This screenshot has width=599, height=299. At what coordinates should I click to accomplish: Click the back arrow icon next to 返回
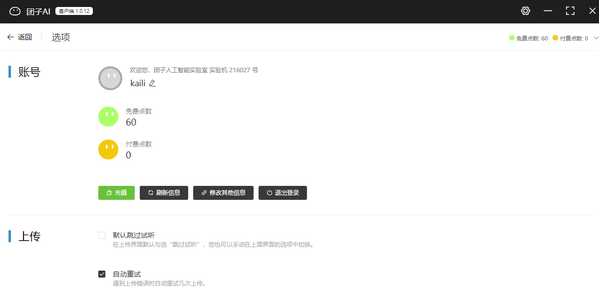pos(10,37)
